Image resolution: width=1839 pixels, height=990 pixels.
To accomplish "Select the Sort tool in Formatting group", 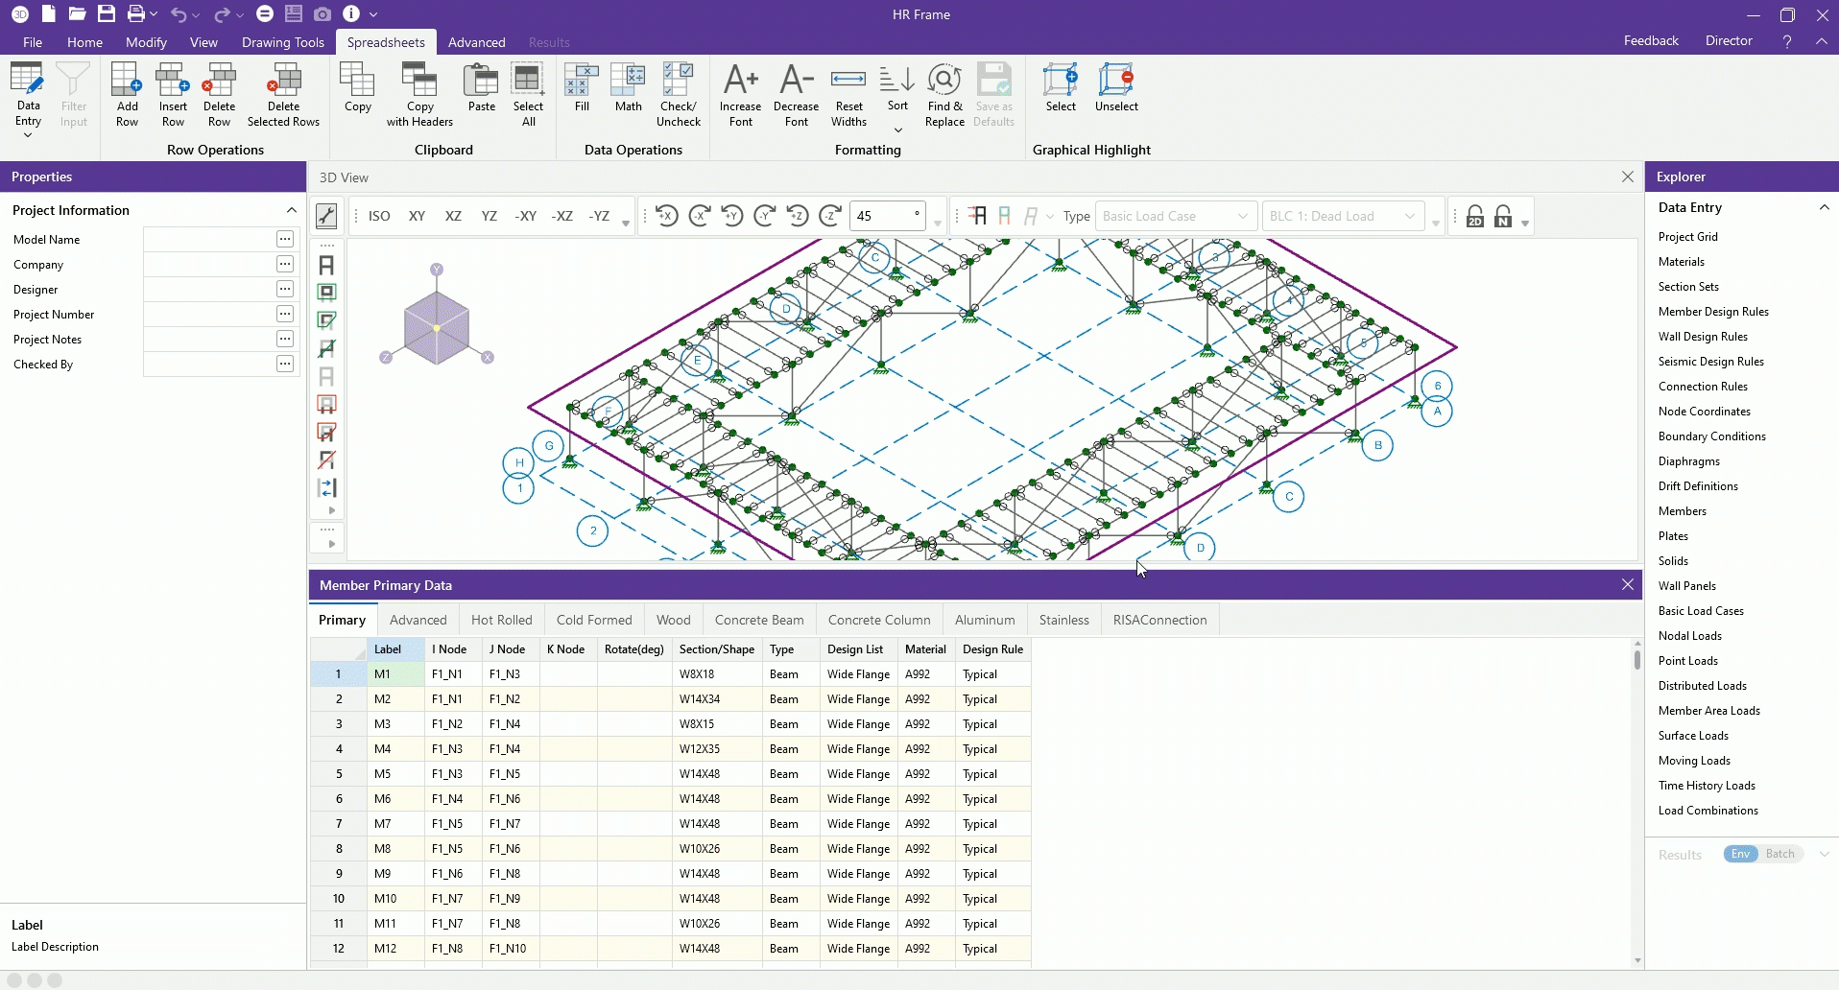I will point(896,91).
